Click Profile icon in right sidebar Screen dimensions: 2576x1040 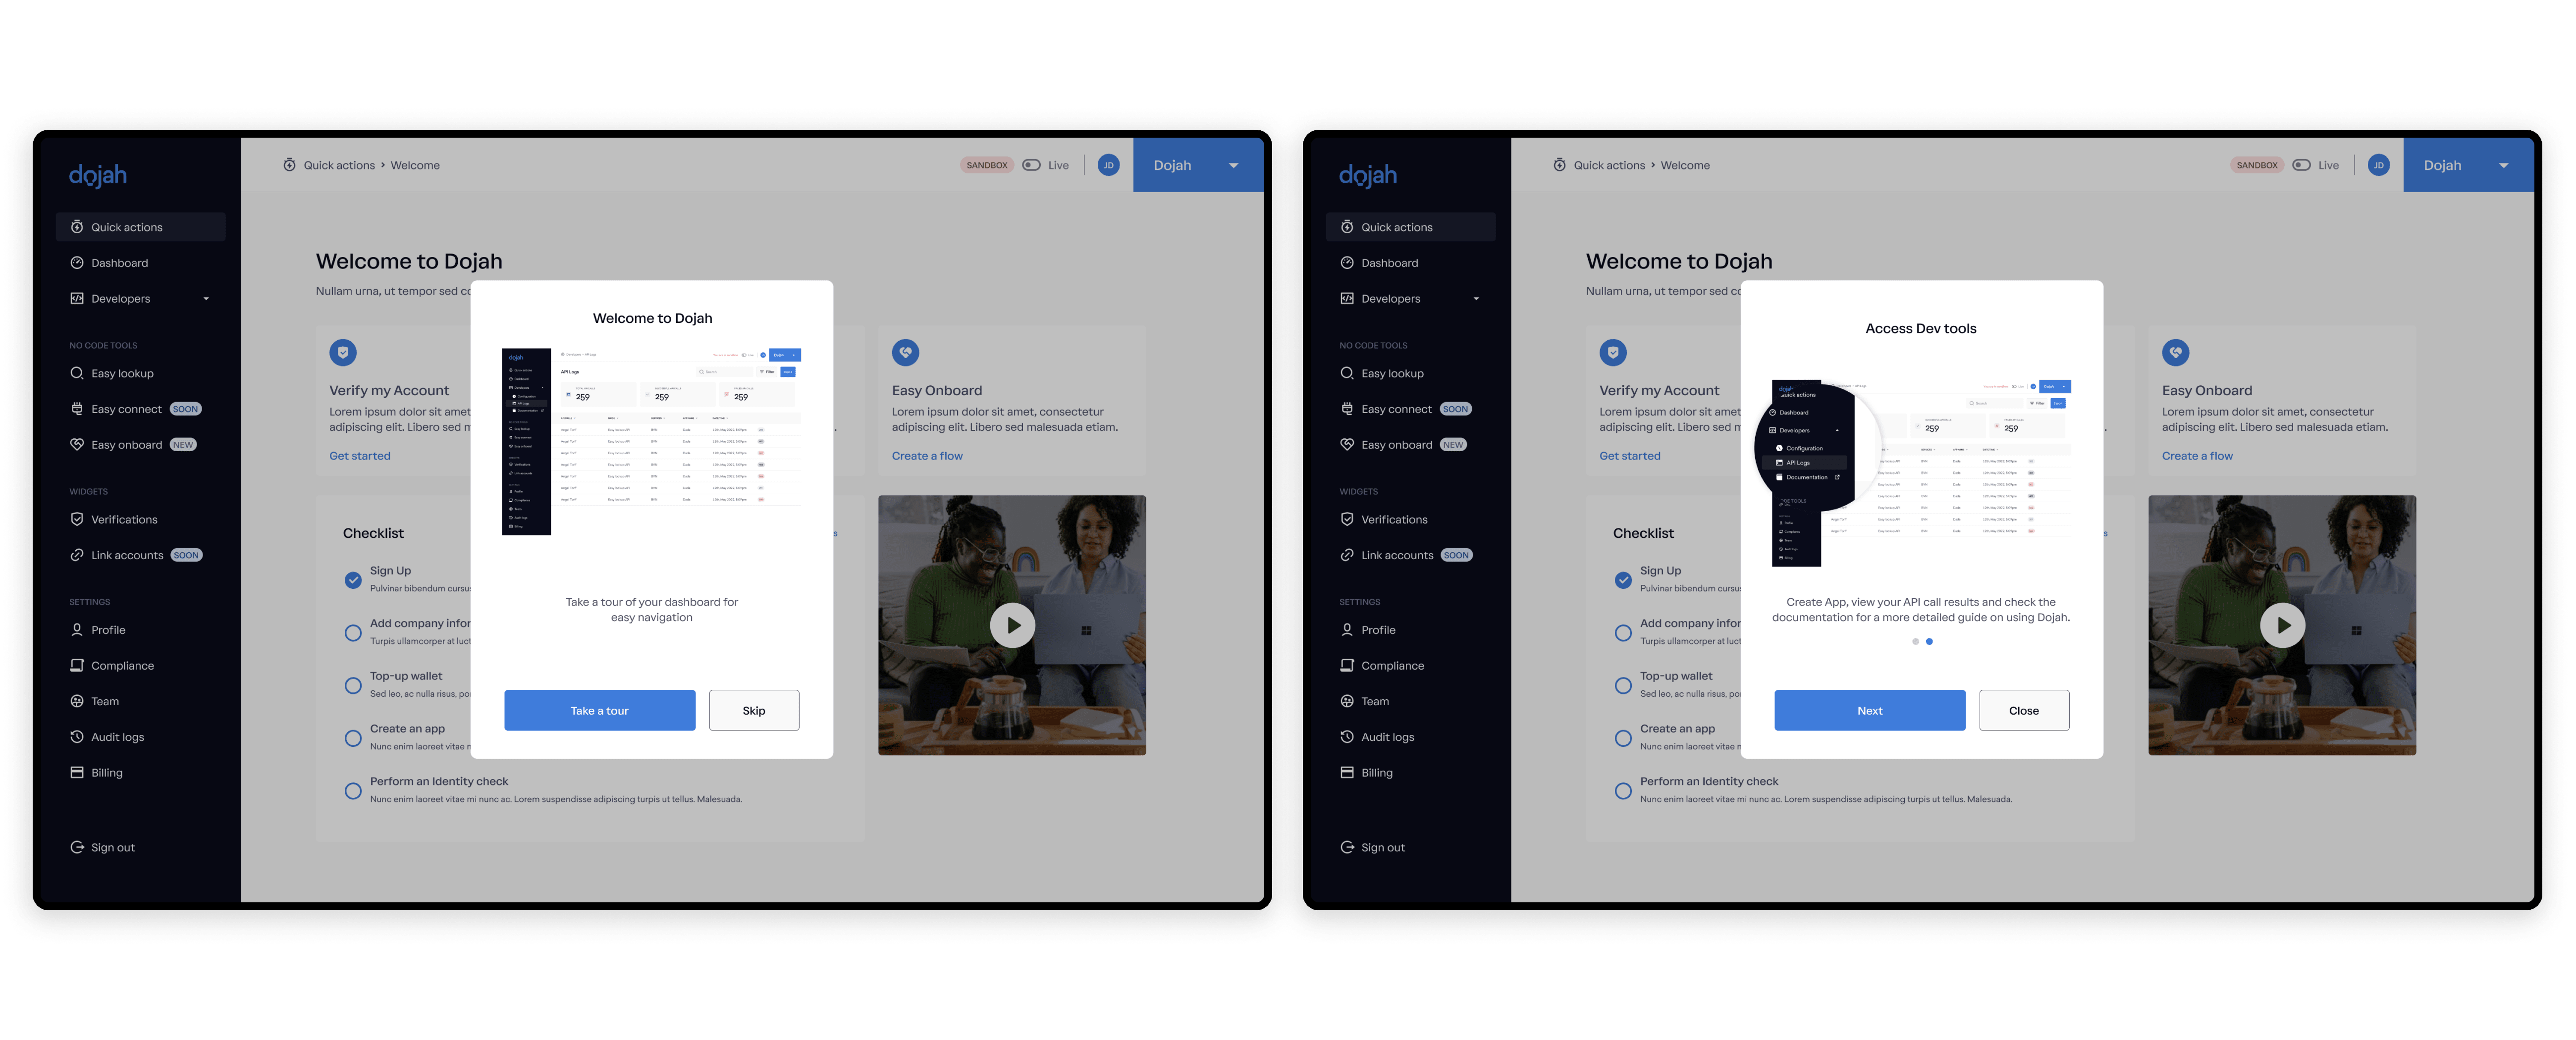1347,630
